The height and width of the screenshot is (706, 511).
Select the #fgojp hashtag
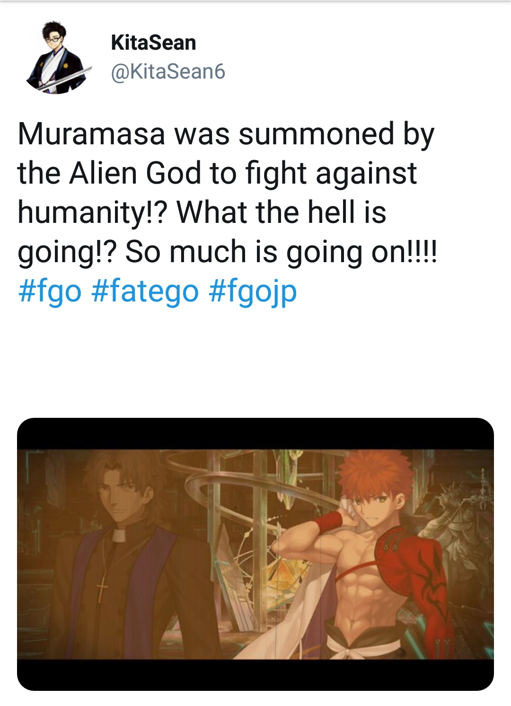point(252,291)
